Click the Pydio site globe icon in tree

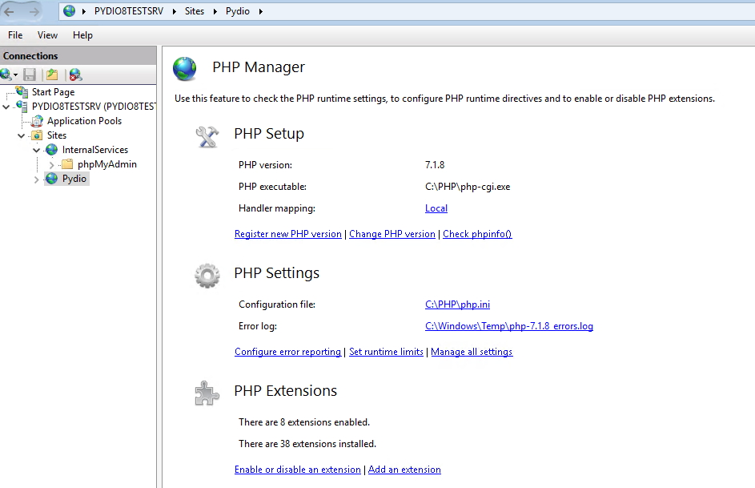click(x=52, y=179)
